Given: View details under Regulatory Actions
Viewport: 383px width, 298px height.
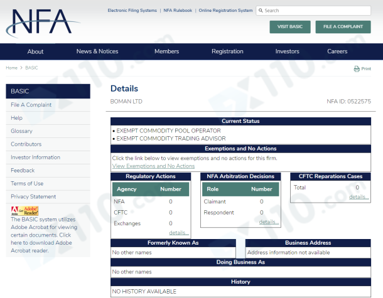Looking at the screenshot, I should click(179, 232).
